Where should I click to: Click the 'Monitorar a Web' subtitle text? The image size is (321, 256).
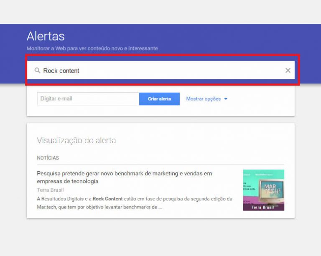point(92,48)
